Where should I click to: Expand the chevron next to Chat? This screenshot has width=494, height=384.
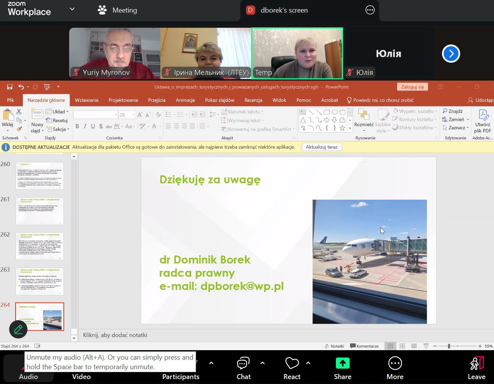(263, 363)
